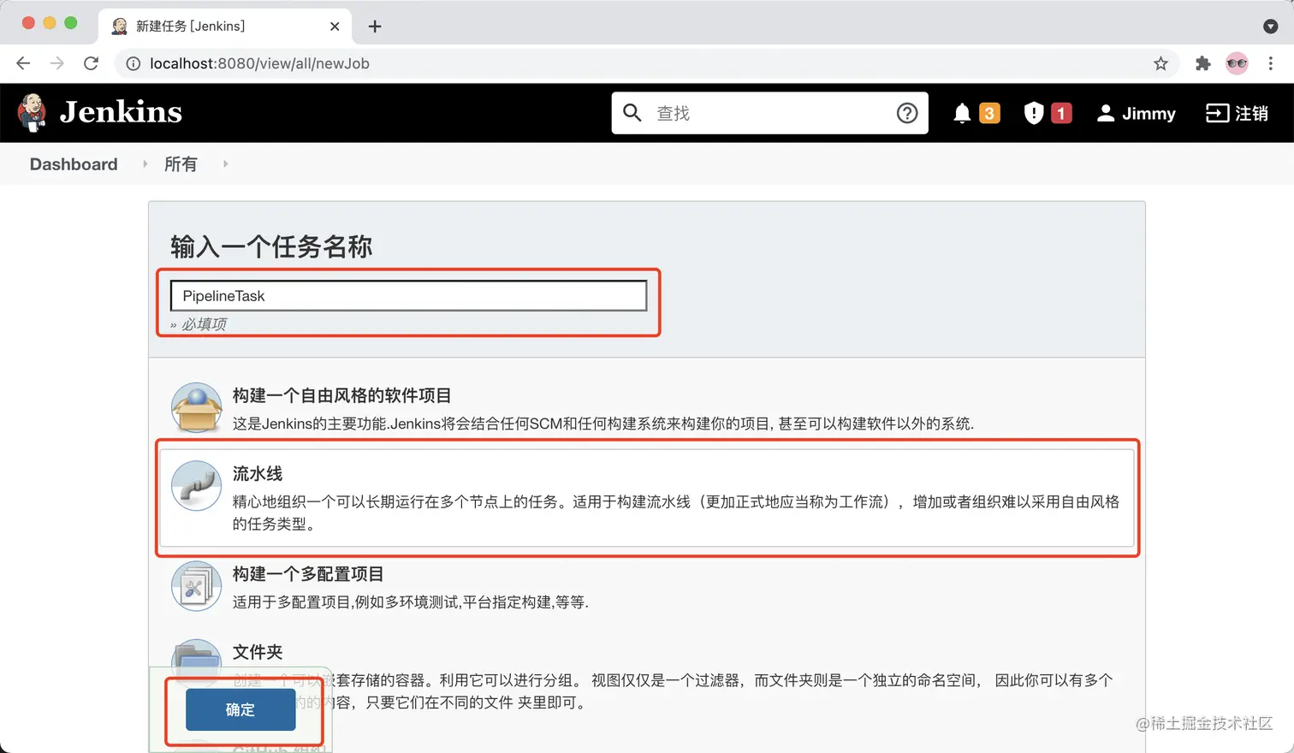Expand the arrow after 所有 breadcrumb
Viewport: 1294px width, 753px height.
point(225,163)
